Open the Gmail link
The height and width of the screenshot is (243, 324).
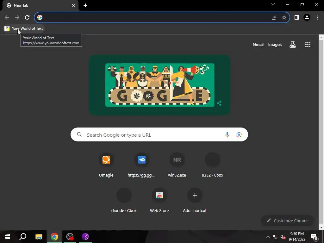coord(258,44)
